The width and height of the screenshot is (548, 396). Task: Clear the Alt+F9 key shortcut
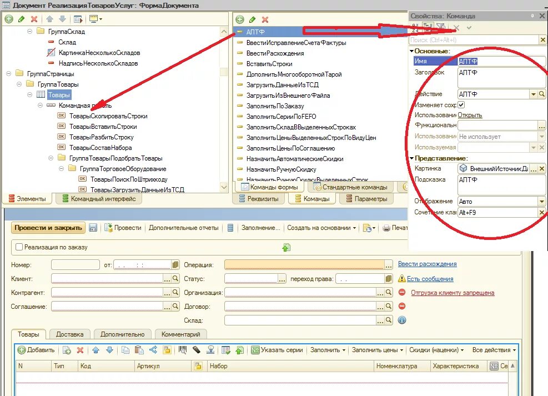(542, 212)
